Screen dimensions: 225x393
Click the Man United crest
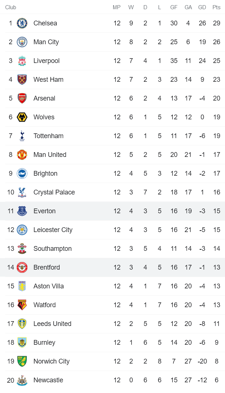coord(22,155)
